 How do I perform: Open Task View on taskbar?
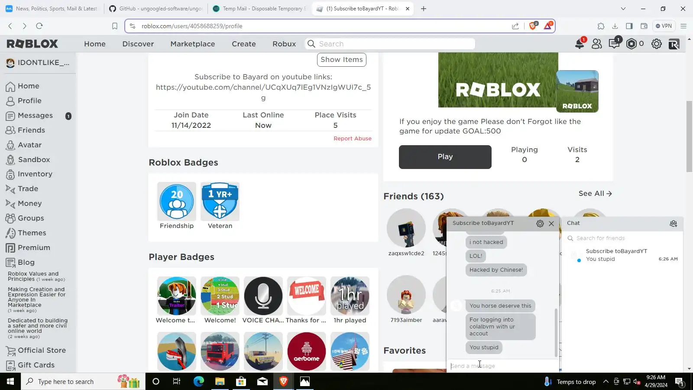pos(177,381)
